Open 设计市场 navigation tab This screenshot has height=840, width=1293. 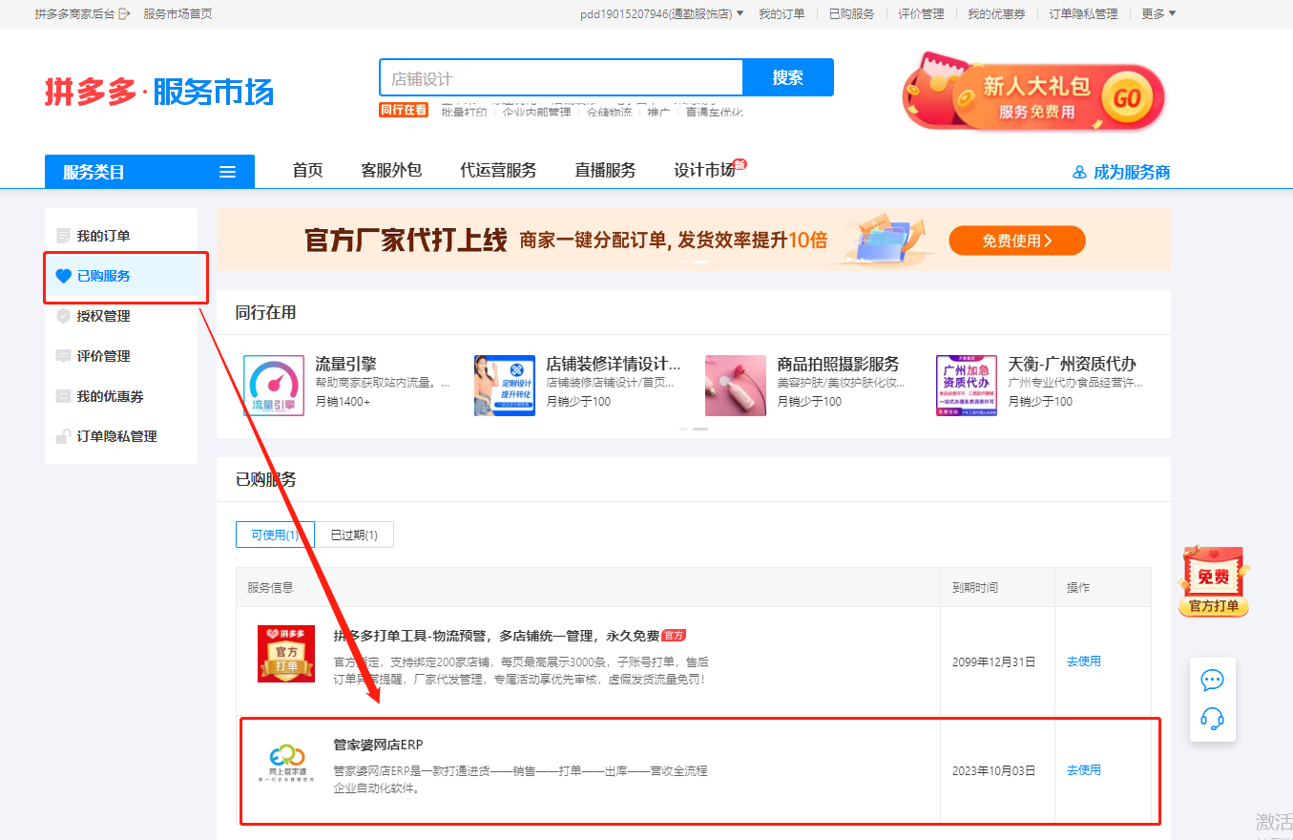[704, 170]
